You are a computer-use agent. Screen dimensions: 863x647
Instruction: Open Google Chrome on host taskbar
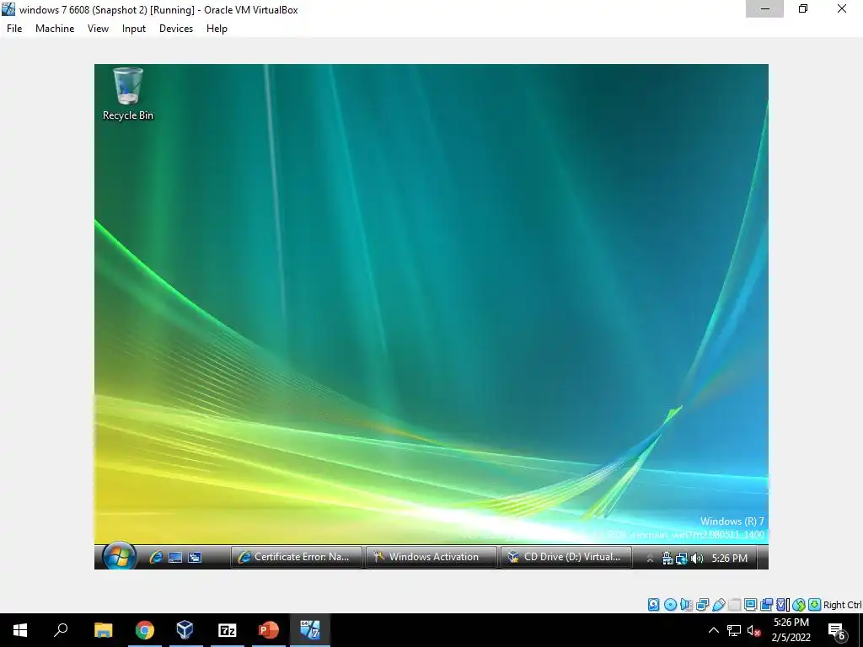[x=145, y=630]
